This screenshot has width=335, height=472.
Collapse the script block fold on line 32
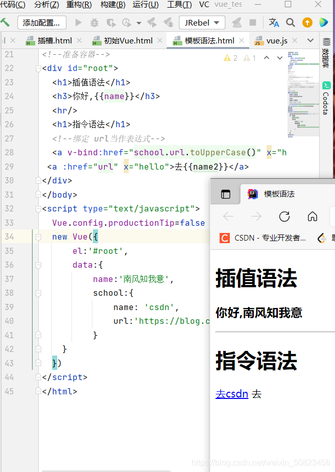38,209
